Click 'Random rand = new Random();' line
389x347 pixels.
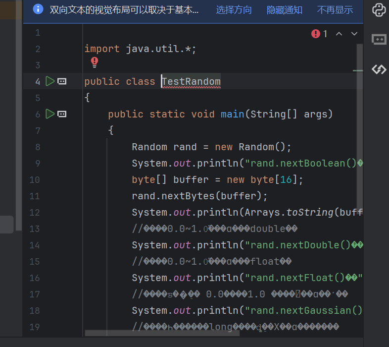click(211, 147)
